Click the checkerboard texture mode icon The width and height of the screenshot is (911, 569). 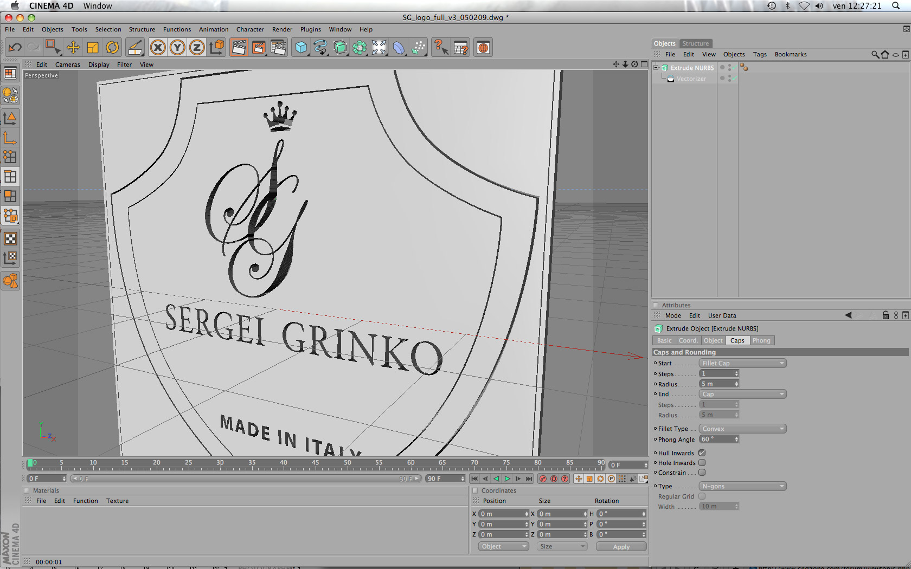click(10, 238)
